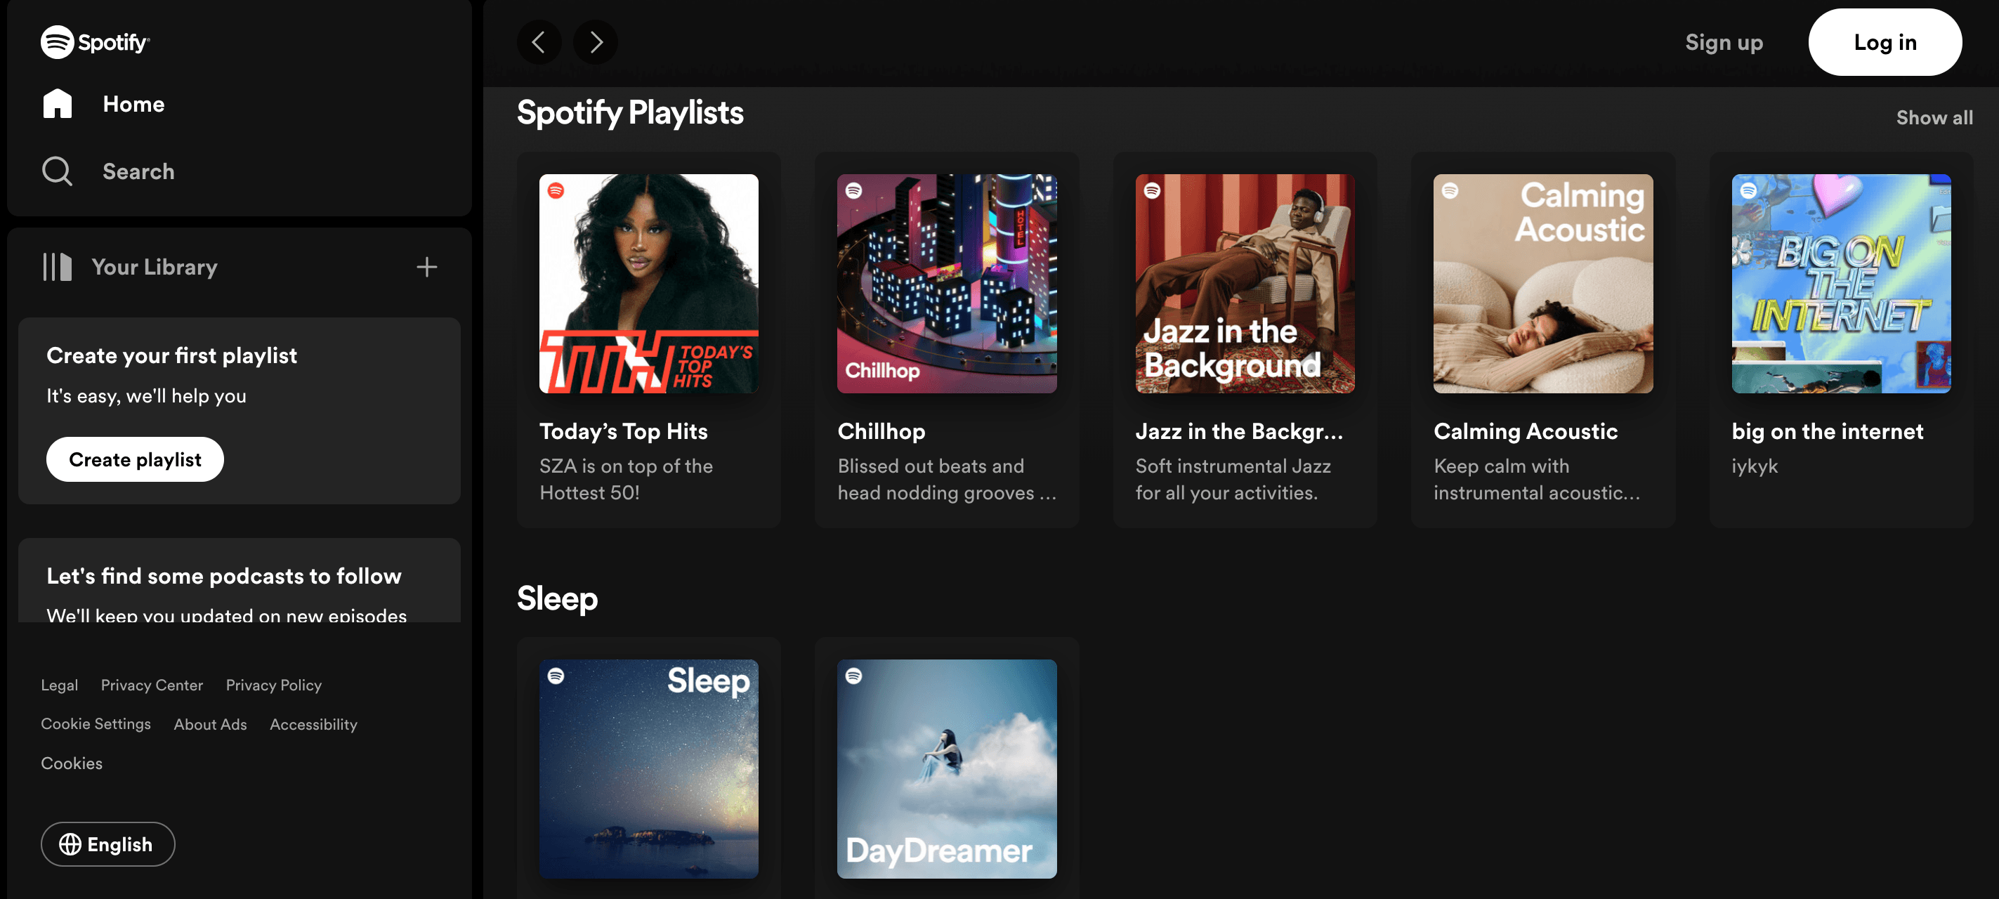Select the Jazz in the Background playlist

[1245, 340]
